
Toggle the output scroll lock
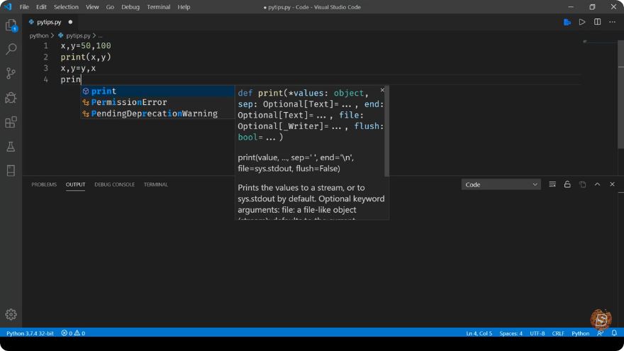point(567,184)
